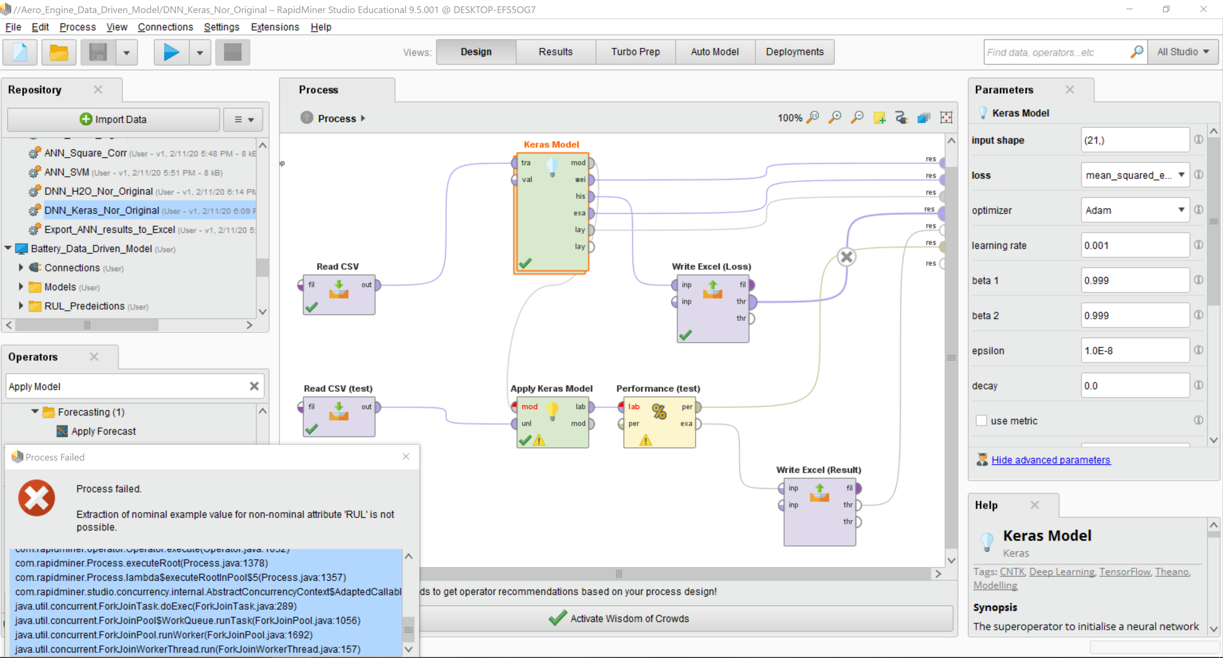Select the Apply Keras Model operator lightbulb
1223x658 pixels.
pos(552,411)
